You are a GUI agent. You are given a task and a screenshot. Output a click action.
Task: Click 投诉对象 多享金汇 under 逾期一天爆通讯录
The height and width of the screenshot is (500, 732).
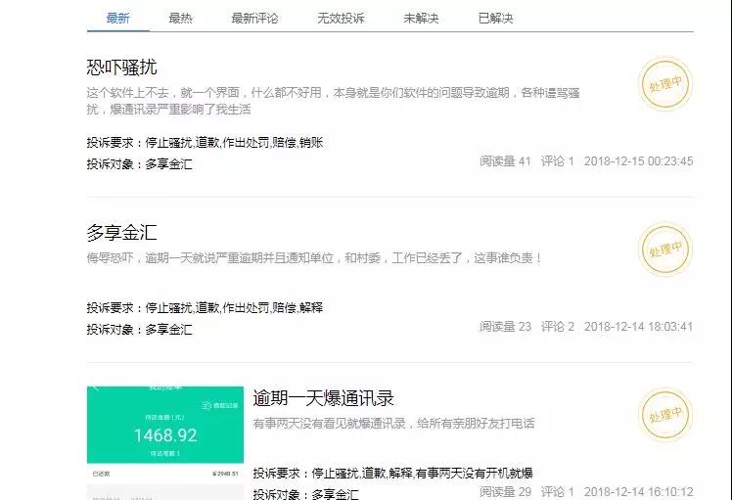pos(305,494)
